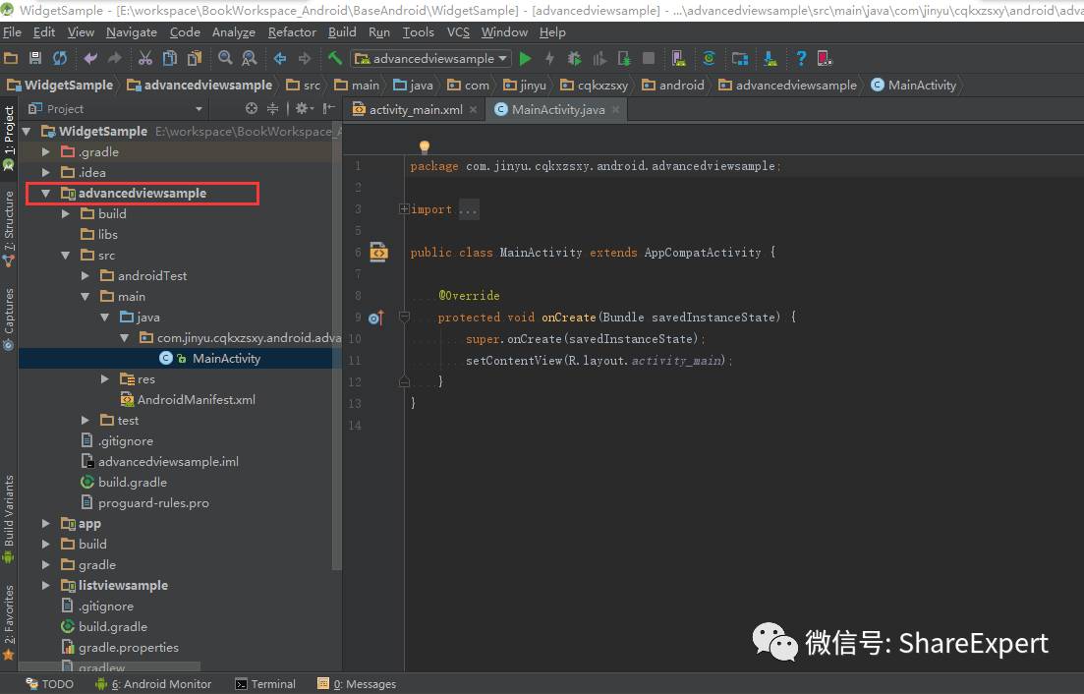
Task: Collapse the WidgetSample root tree node
Action: point(27,132)
